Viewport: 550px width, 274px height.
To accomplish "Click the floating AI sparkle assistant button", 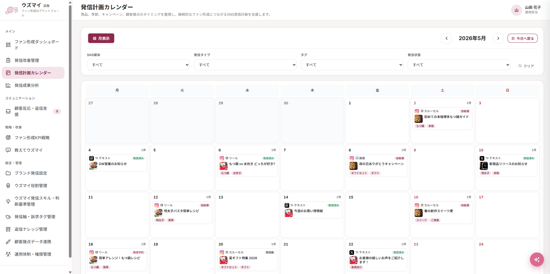I will coord(537,259).
